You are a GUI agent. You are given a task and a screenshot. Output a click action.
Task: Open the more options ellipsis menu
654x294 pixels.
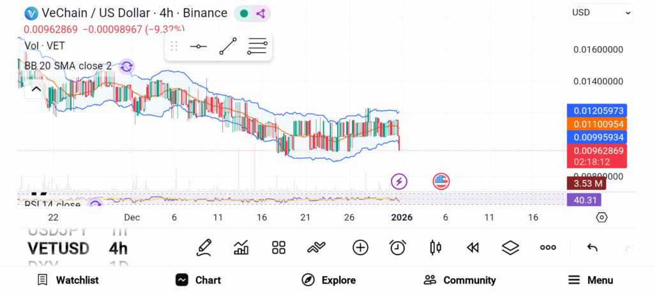tap(548, 247)
